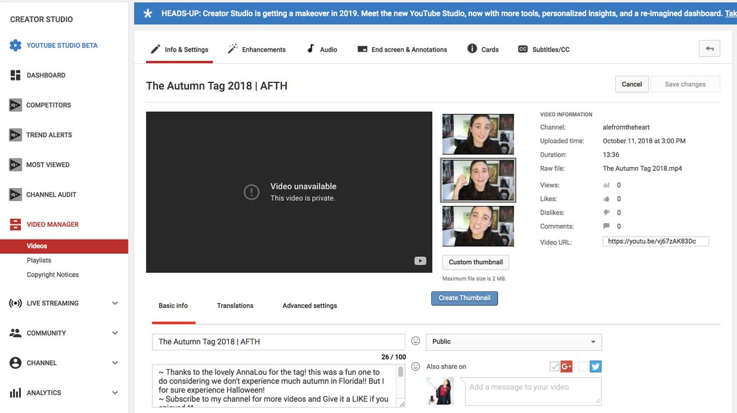Click the raw file name text

click(642, 168)
